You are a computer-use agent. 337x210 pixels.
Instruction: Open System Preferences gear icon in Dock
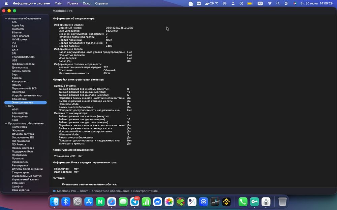coord(77,202)
